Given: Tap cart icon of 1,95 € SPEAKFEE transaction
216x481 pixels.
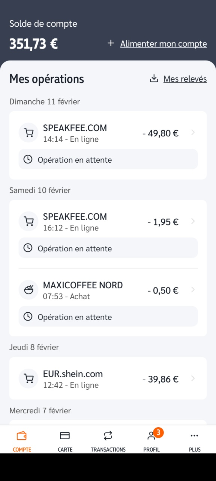Looking at the screenshot, I should point(28,221).
